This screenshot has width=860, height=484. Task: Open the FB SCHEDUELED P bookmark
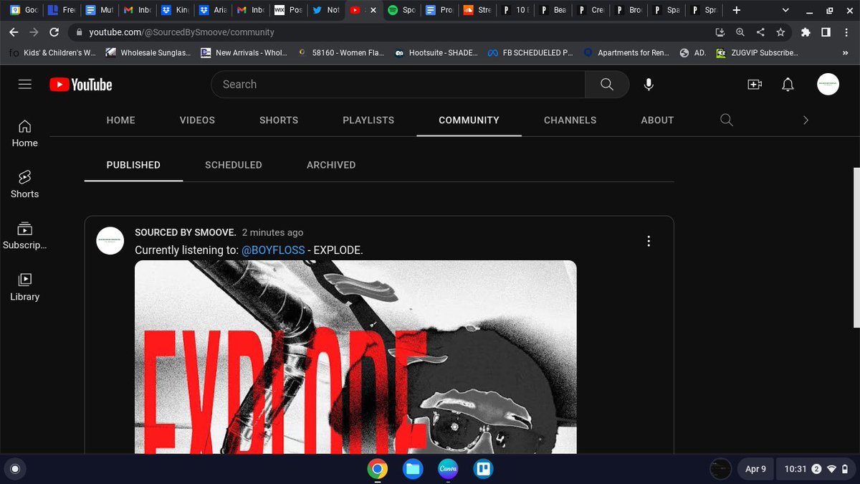point(531,53)
